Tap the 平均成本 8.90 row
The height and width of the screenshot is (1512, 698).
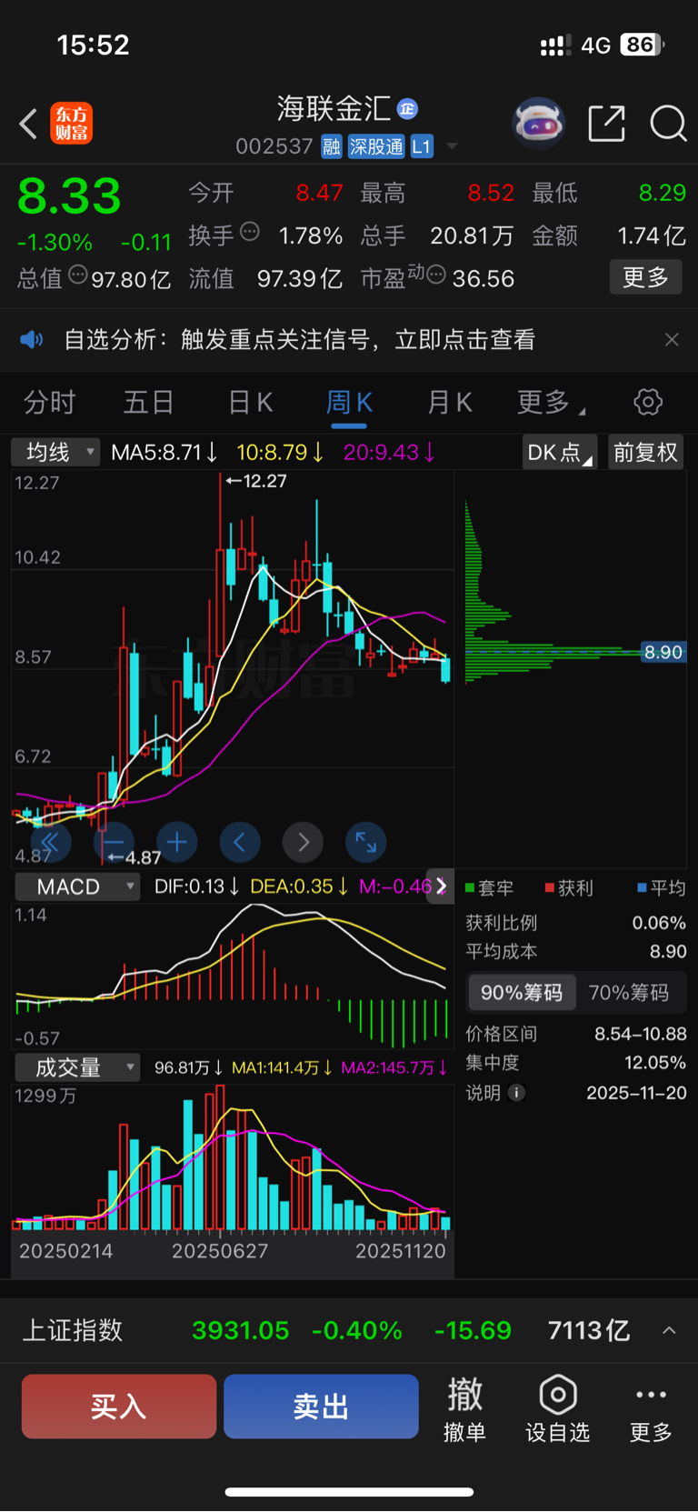tap(576, 952)
